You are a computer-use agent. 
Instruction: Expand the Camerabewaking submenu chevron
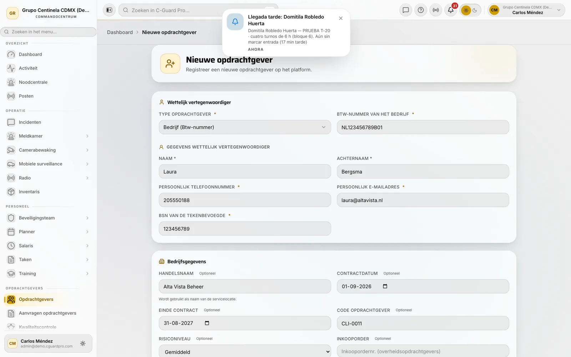click(x=87, y=150)
